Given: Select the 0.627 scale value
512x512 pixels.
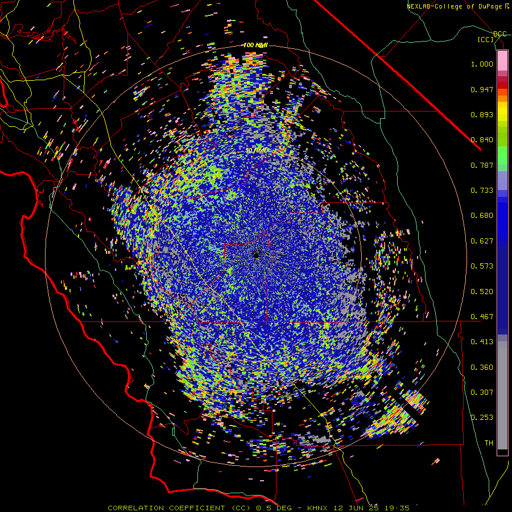Looking at the screenshot, I should point(482,241).
